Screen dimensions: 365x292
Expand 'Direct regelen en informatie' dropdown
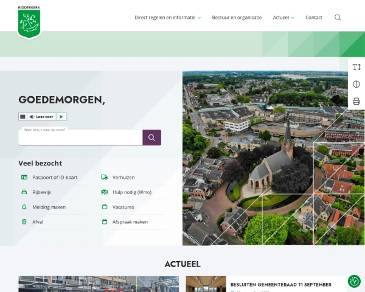(x=167, y=18)
